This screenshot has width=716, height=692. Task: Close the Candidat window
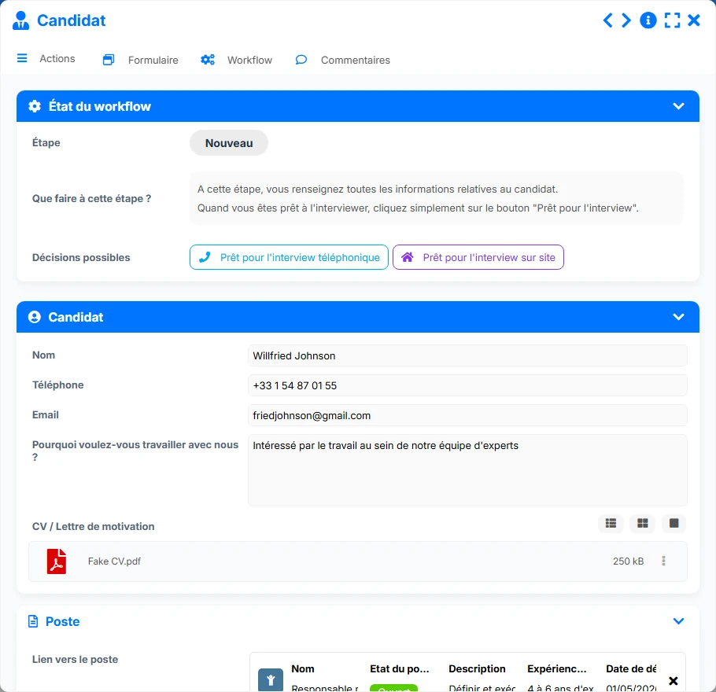point(694,20)
